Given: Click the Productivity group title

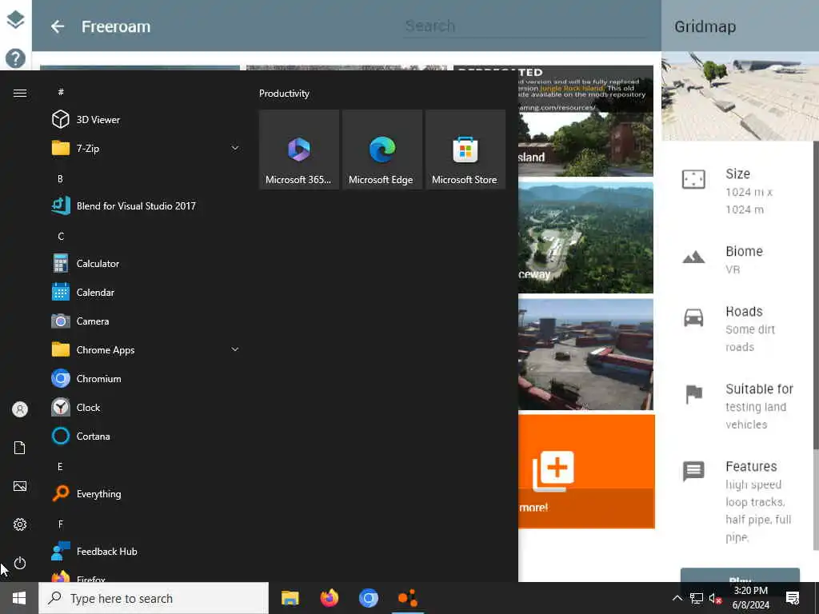Looking at the screenshot, I should [284, 94].
